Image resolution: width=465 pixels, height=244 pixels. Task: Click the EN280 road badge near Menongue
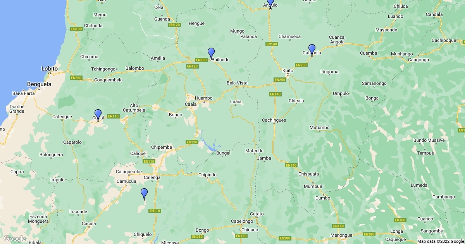369,234
